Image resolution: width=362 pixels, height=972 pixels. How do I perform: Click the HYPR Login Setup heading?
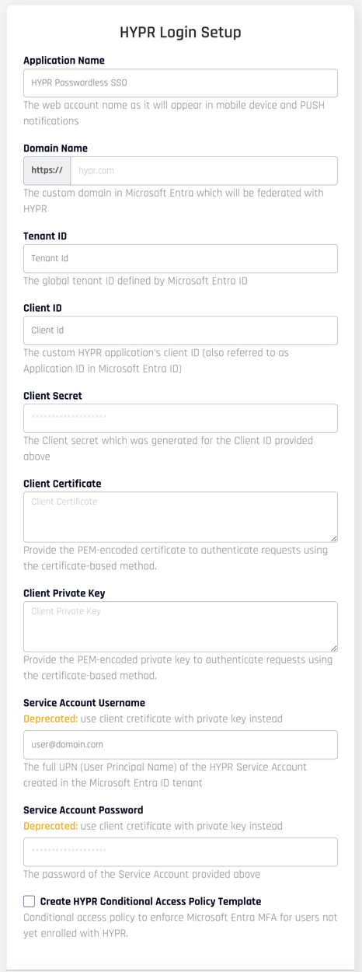pos(180,33)
